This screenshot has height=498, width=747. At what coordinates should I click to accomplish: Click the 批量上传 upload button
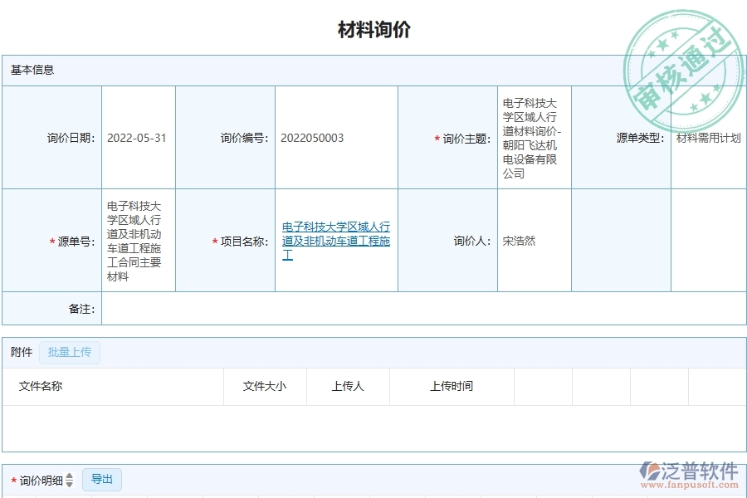[x=70, y=352]
